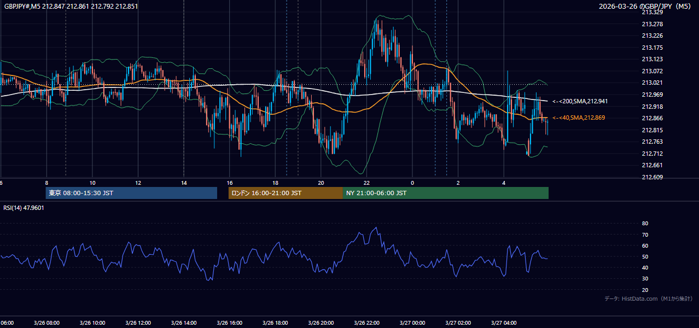This screenshot has height=328, width=699.
Task: Click the hour '12' tick on price chart axis
Action: click(138, 183)
